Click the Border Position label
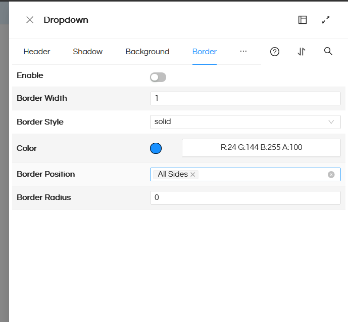 [x=46, y=174]
